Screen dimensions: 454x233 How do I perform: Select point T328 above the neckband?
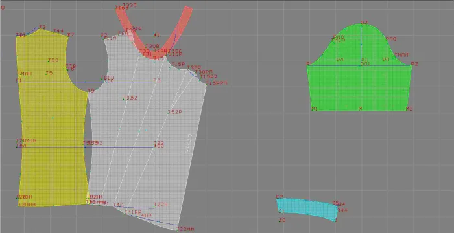click(130, 5)
